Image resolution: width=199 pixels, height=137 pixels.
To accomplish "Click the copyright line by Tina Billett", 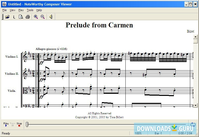I will (99, 117).
